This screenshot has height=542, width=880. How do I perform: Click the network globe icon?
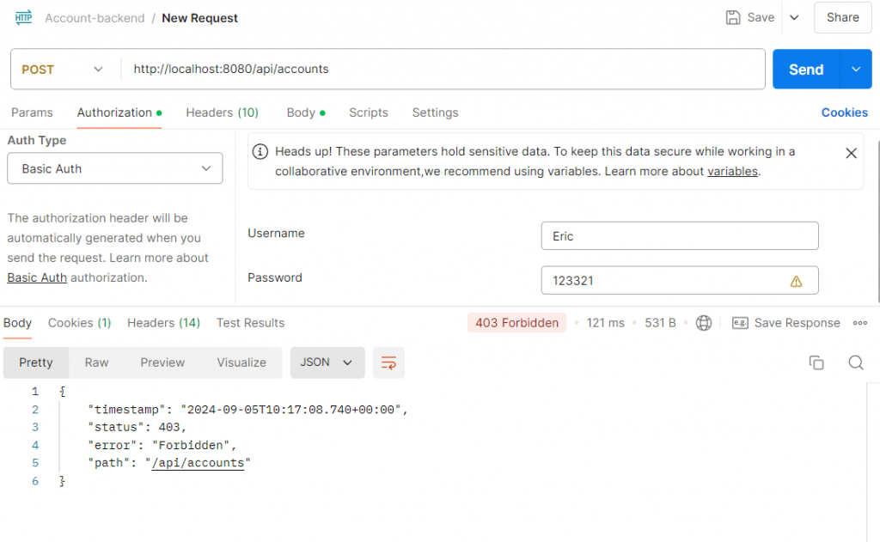[x=704, y=323]
